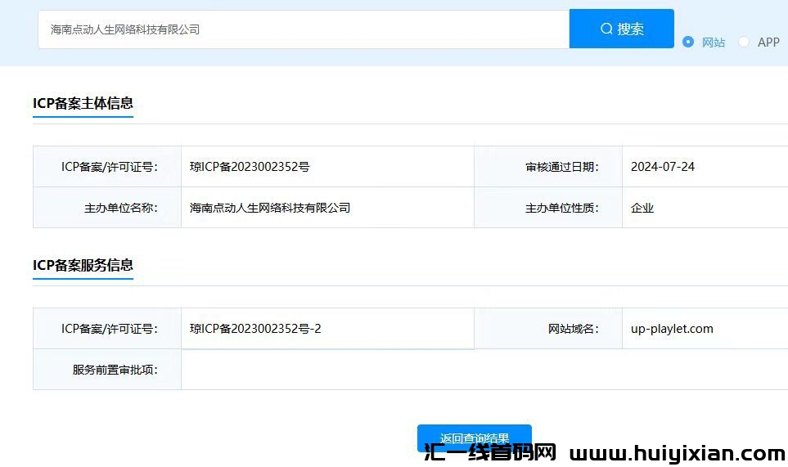This screenshot has height=467, width=788.
Task: Focus the company name search field
Action: [303, 29]
